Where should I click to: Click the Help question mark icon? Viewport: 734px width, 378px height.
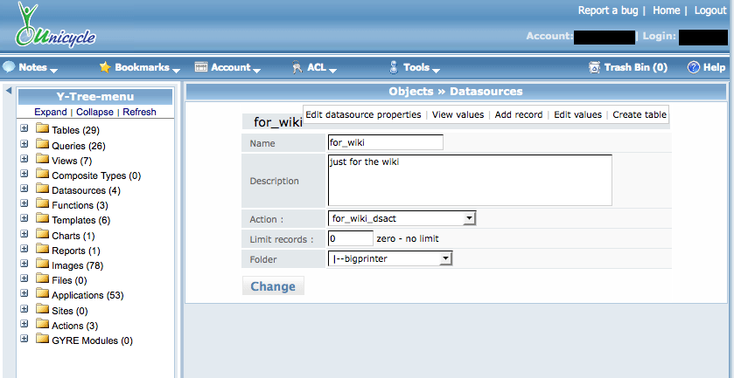pyautogui.click(x=694, y=67)
